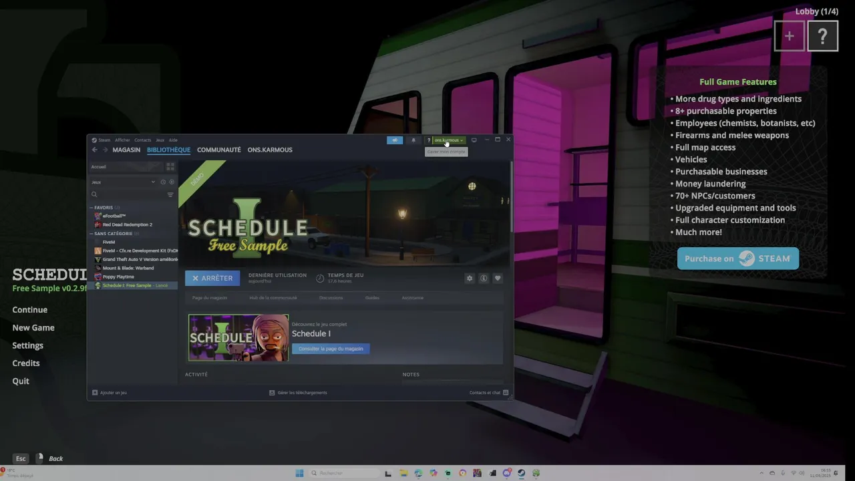Click Purchase on Steam button
Image resolution: width=855 pixels, height=481 pixels.
click(x=738, y=259)
